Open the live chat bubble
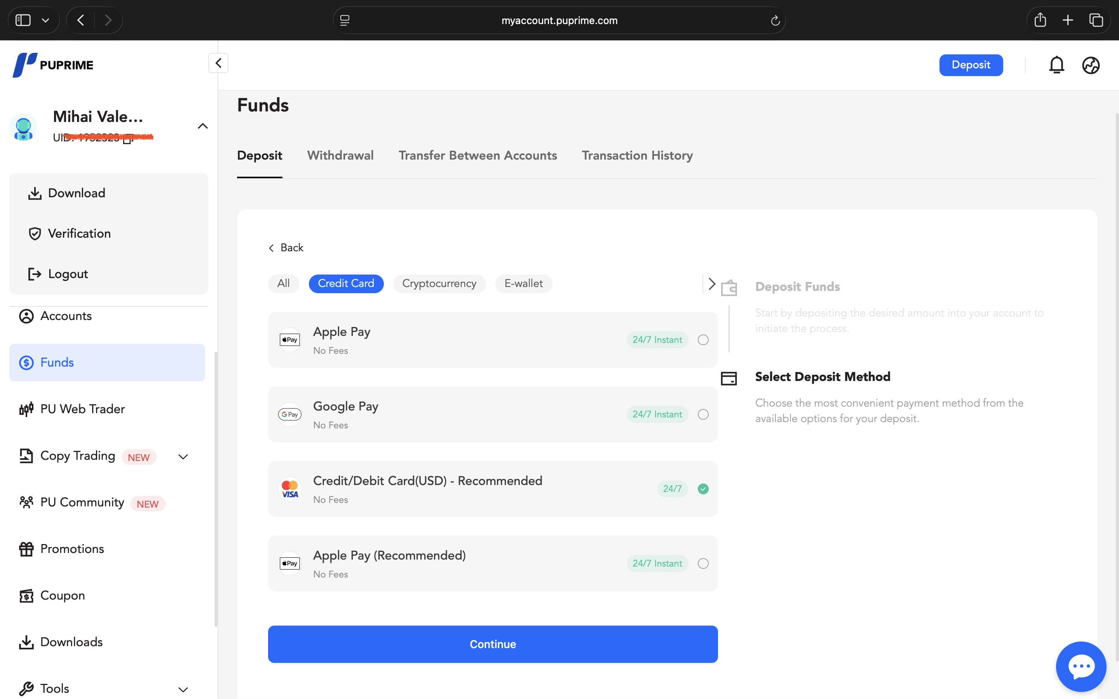The height and width of the screenshot is (699, 1119). coord(1081,666)
